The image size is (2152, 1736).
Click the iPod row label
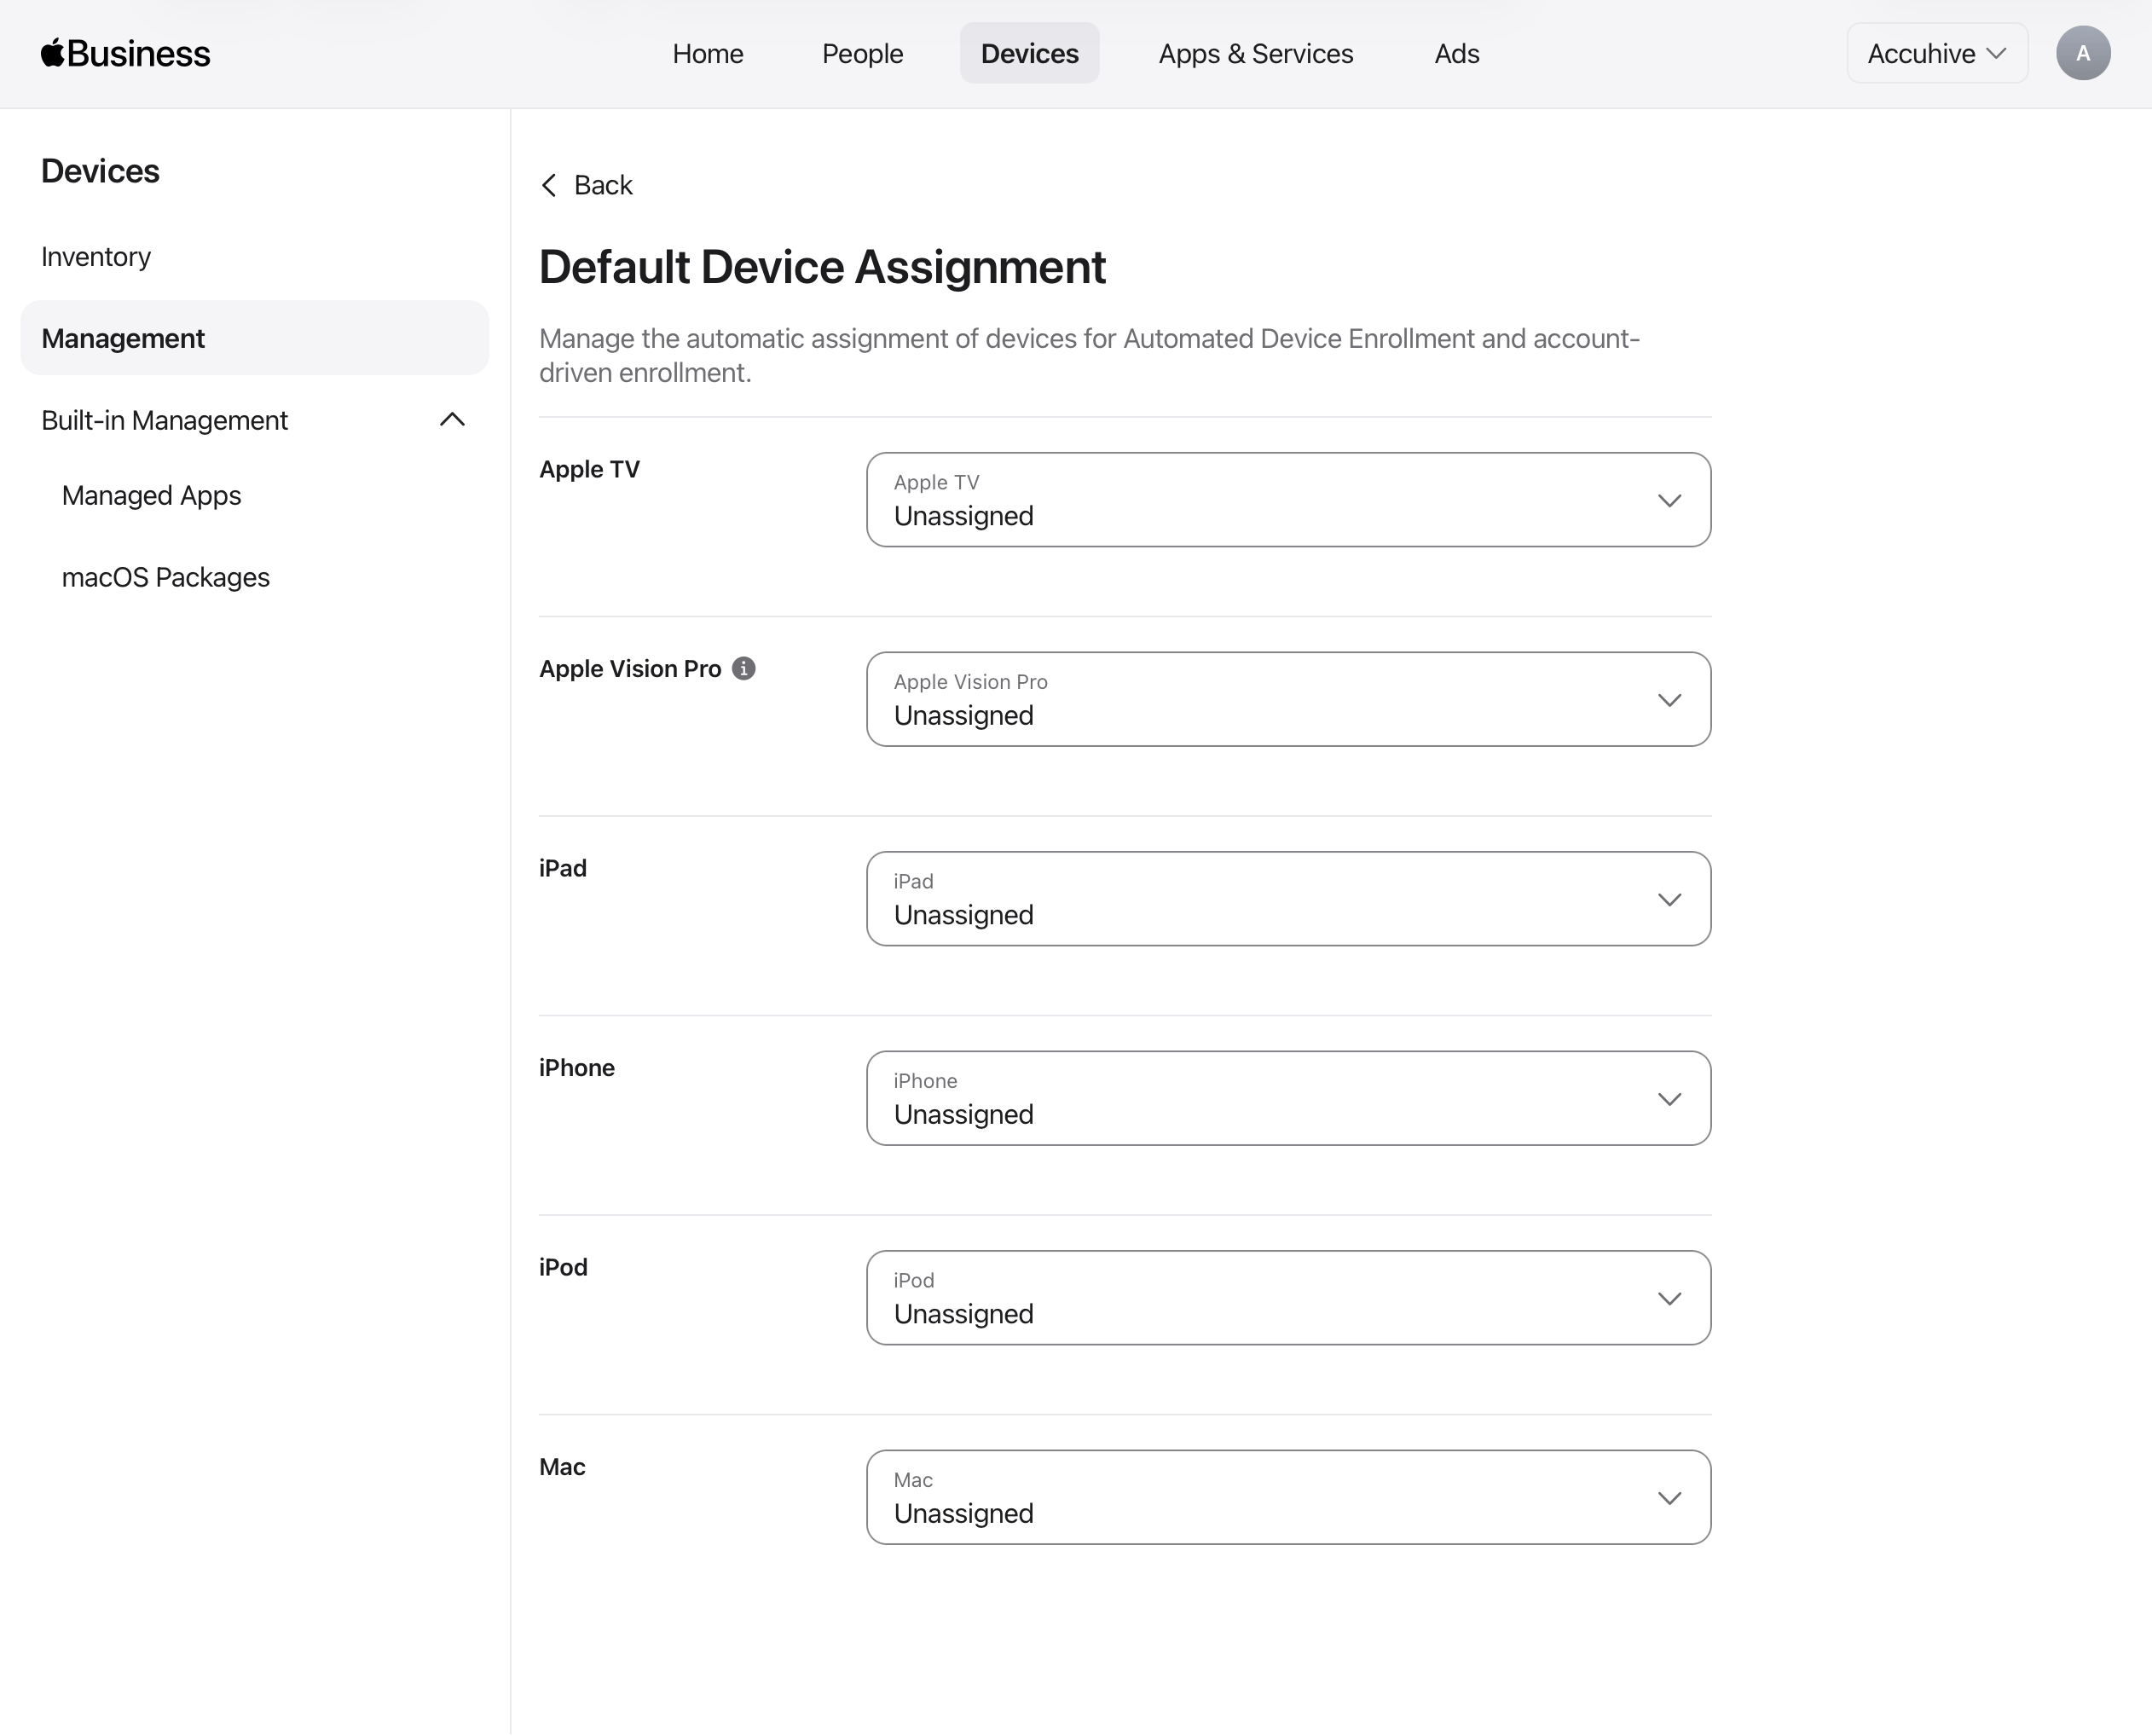pyautogui.click(x=563, y=1267)
